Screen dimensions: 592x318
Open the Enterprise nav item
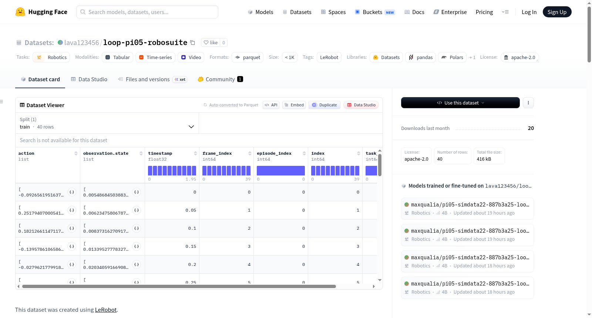click(x=450, y=12)
